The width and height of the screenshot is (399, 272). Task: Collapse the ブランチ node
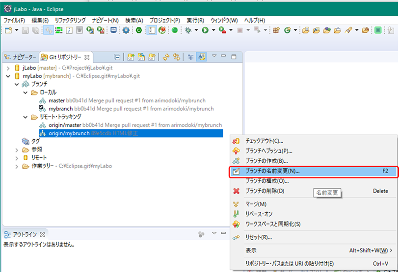17,84
